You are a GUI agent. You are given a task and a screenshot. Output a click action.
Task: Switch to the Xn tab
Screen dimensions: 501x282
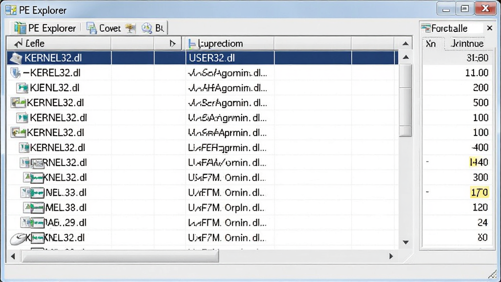click(431, 44)
